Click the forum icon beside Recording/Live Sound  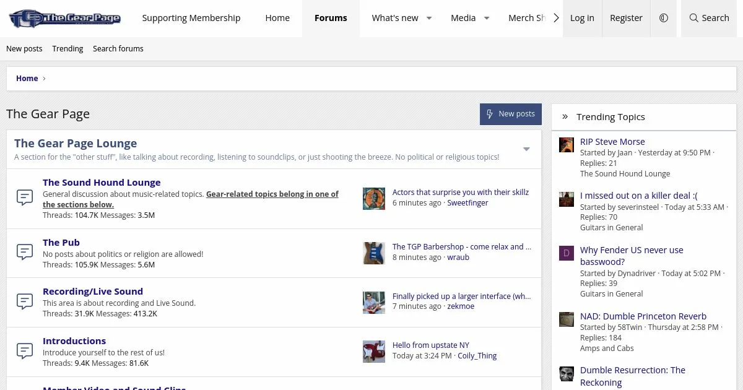click(x=24, y=301)
